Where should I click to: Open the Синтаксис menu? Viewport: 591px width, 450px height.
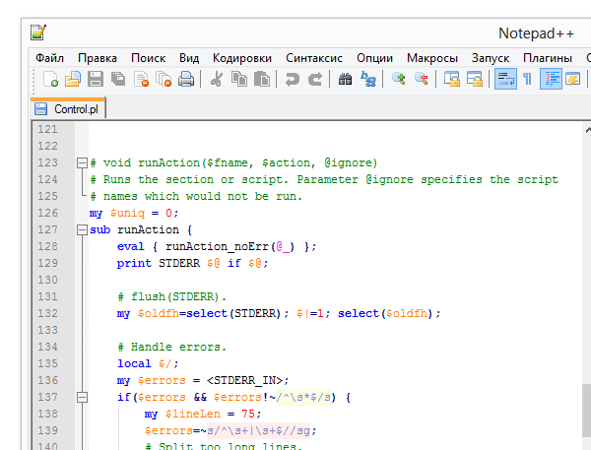click(x=314, y=58)
